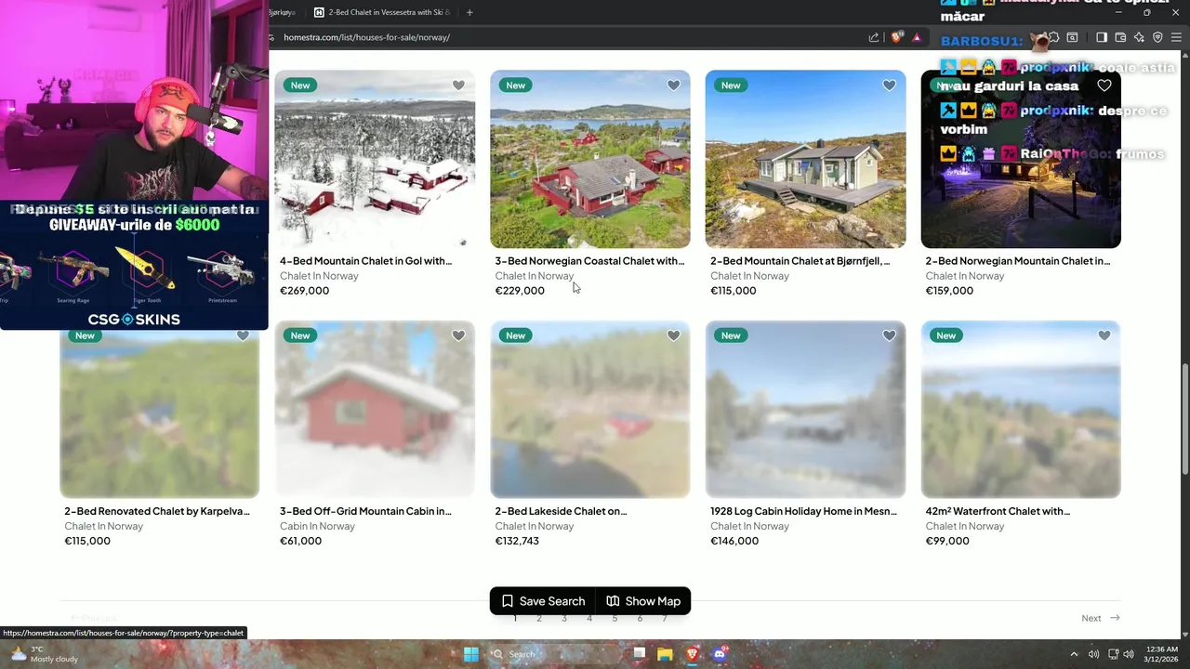Favorite the 2-Bed Renovated Chalet by Karpelva
The height and width of the screenshot is (669, 1190).
coord(243,335)
